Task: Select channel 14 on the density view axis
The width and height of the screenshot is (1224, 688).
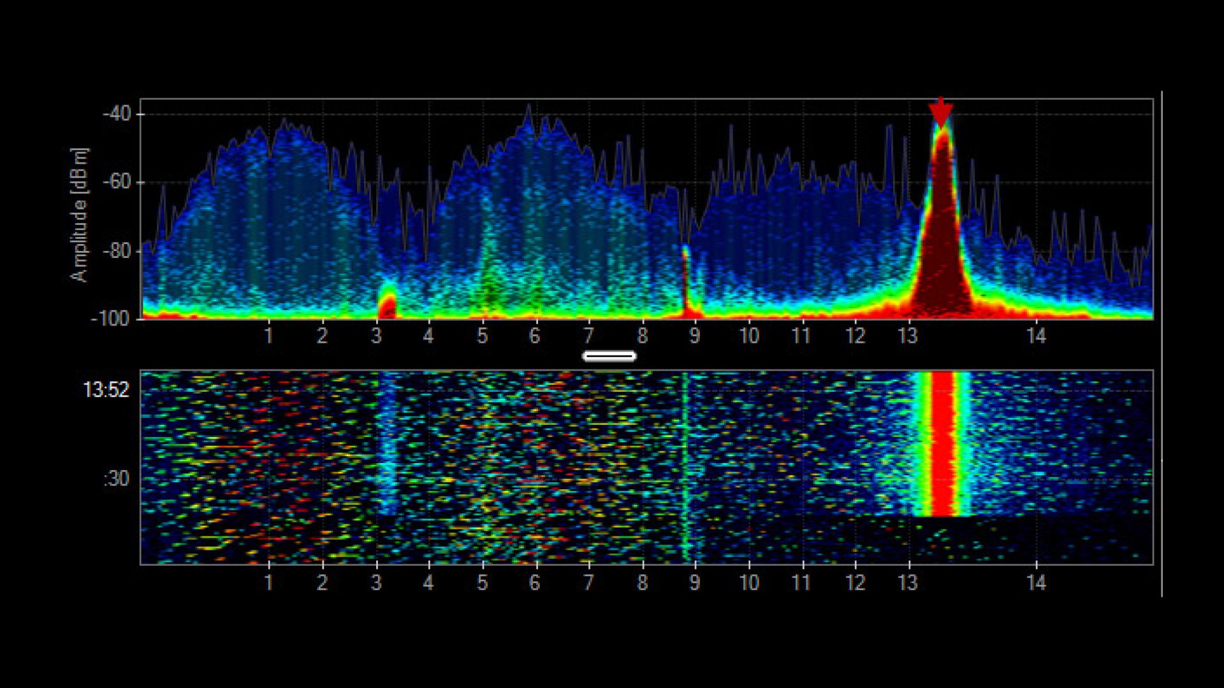Action: (1037, 335)
